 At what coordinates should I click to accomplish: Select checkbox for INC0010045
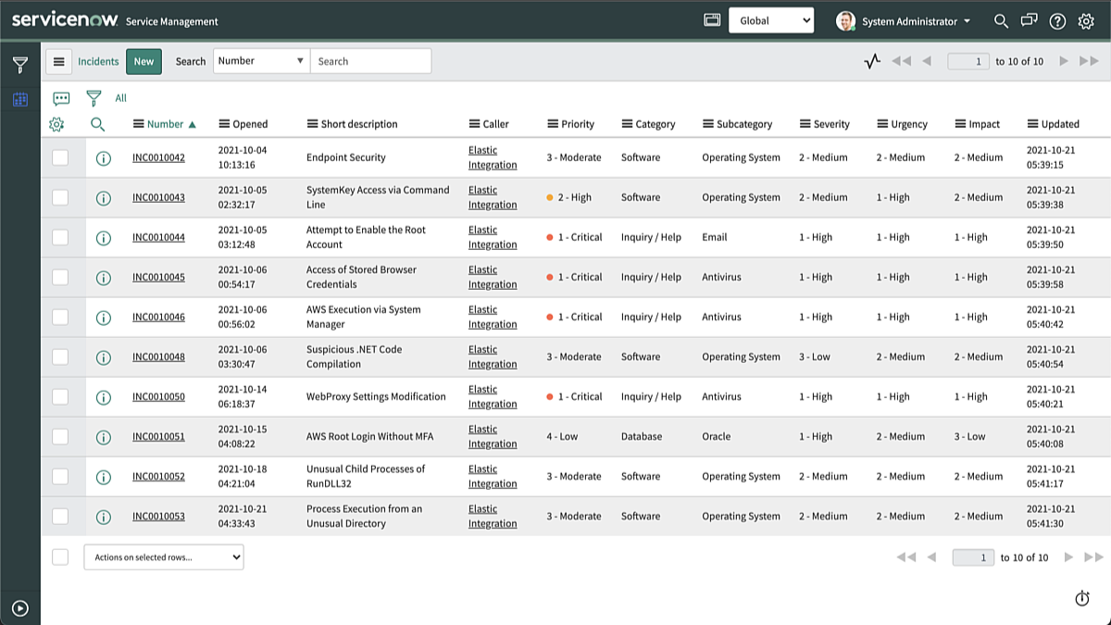tap(60, 277)
